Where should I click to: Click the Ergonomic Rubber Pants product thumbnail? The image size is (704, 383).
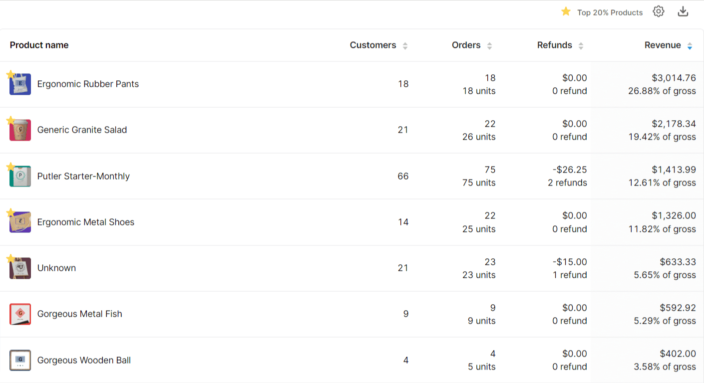20,84
